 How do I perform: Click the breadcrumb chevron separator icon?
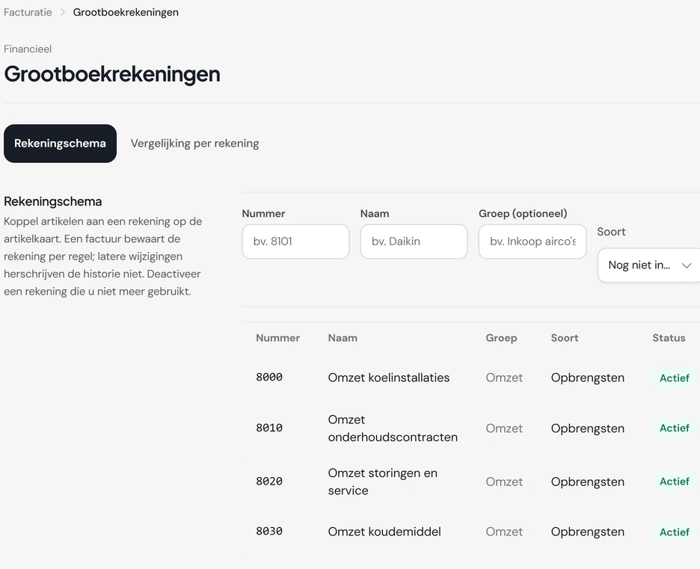coord(63,12)
